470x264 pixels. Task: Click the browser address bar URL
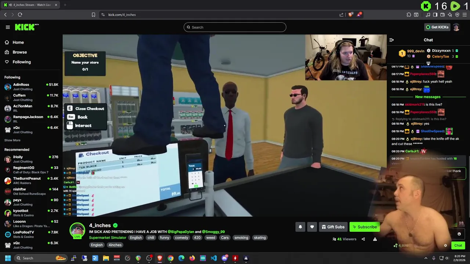122,15
